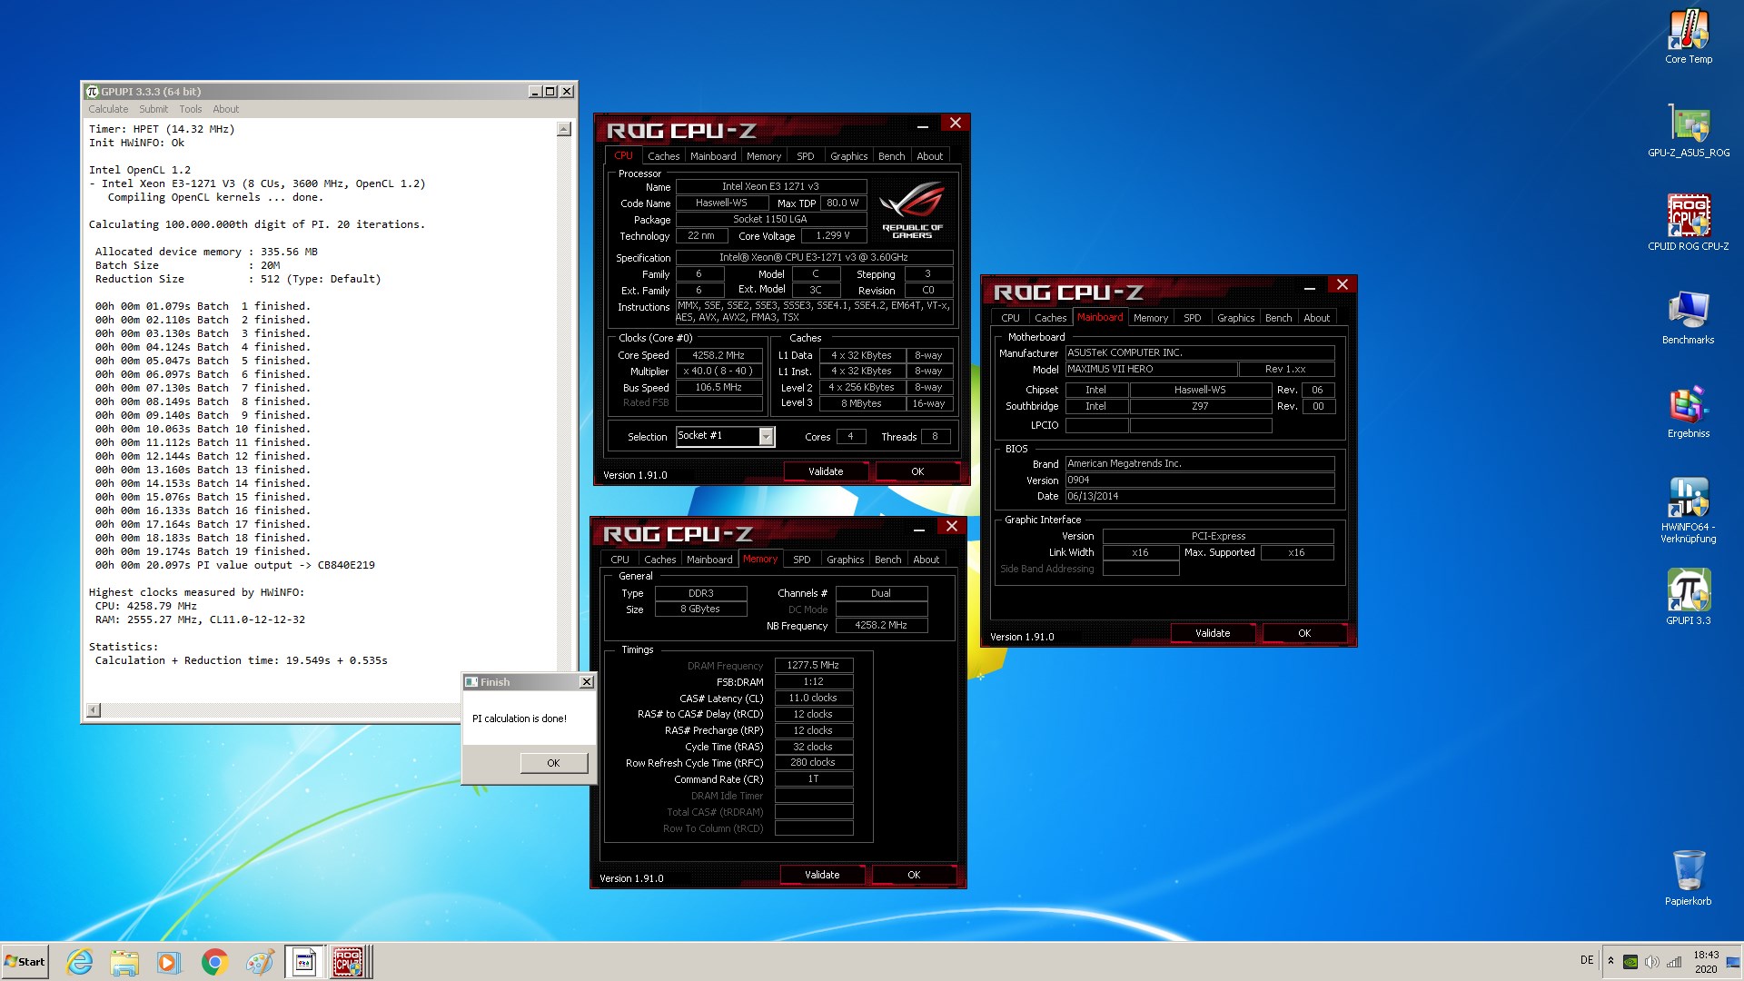Screen dimensions: 1744x981
Task: Click BIOS date 06/13/2014 field
Action: [x=1200, y=496]
